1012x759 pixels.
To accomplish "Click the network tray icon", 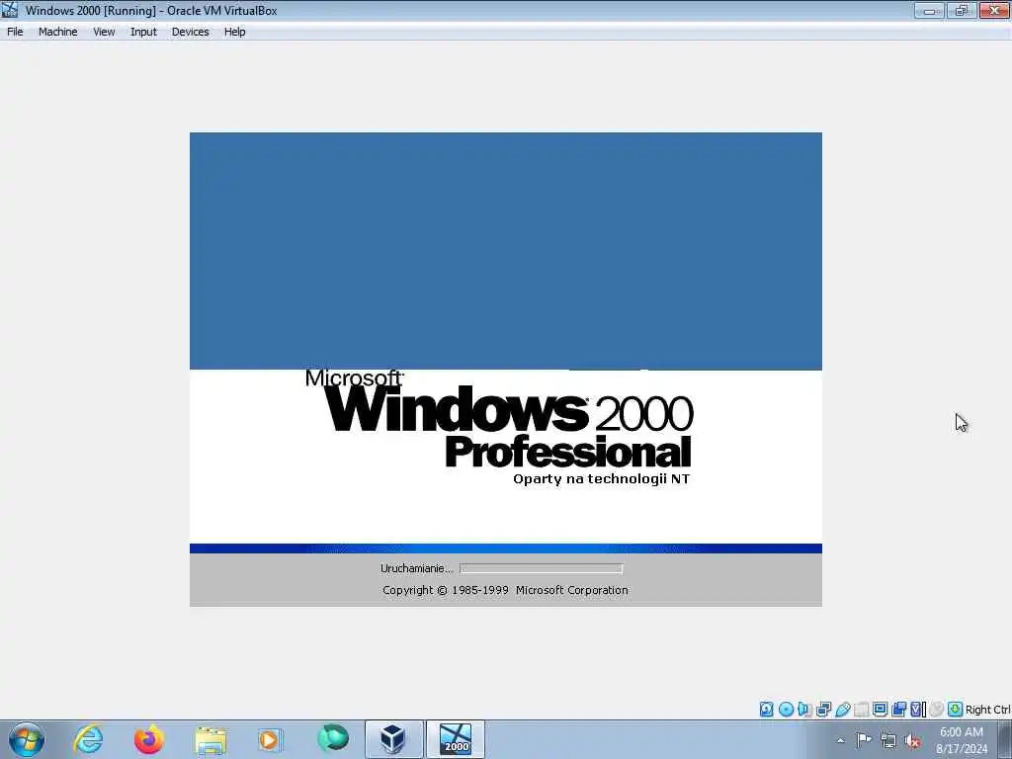I will (x=888, y=740).
